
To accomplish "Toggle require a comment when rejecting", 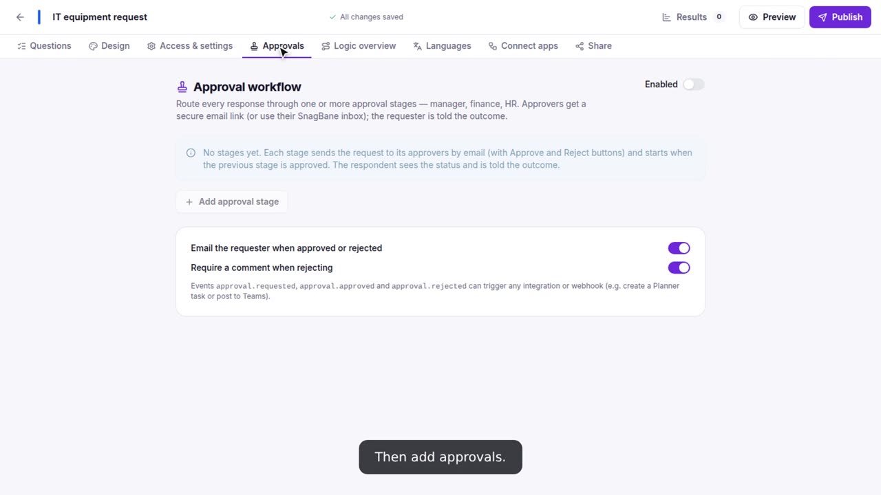I will coord(679,267).
